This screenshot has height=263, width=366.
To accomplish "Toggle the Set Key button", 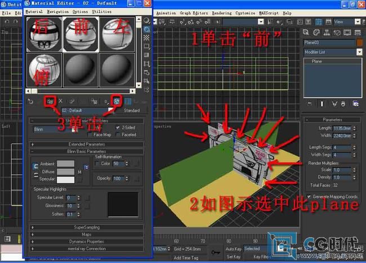I will 234,256.
